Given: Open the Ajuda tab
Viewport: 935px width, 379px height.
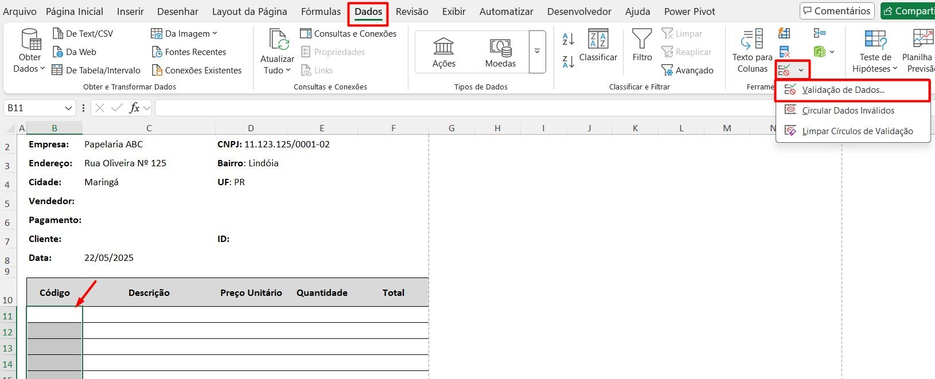Looking at the screenshot, I should 638,11.
